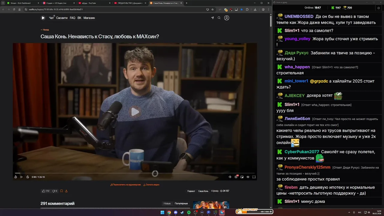Open the Чат menu item
384x216 pixels.
coord(51,18)
